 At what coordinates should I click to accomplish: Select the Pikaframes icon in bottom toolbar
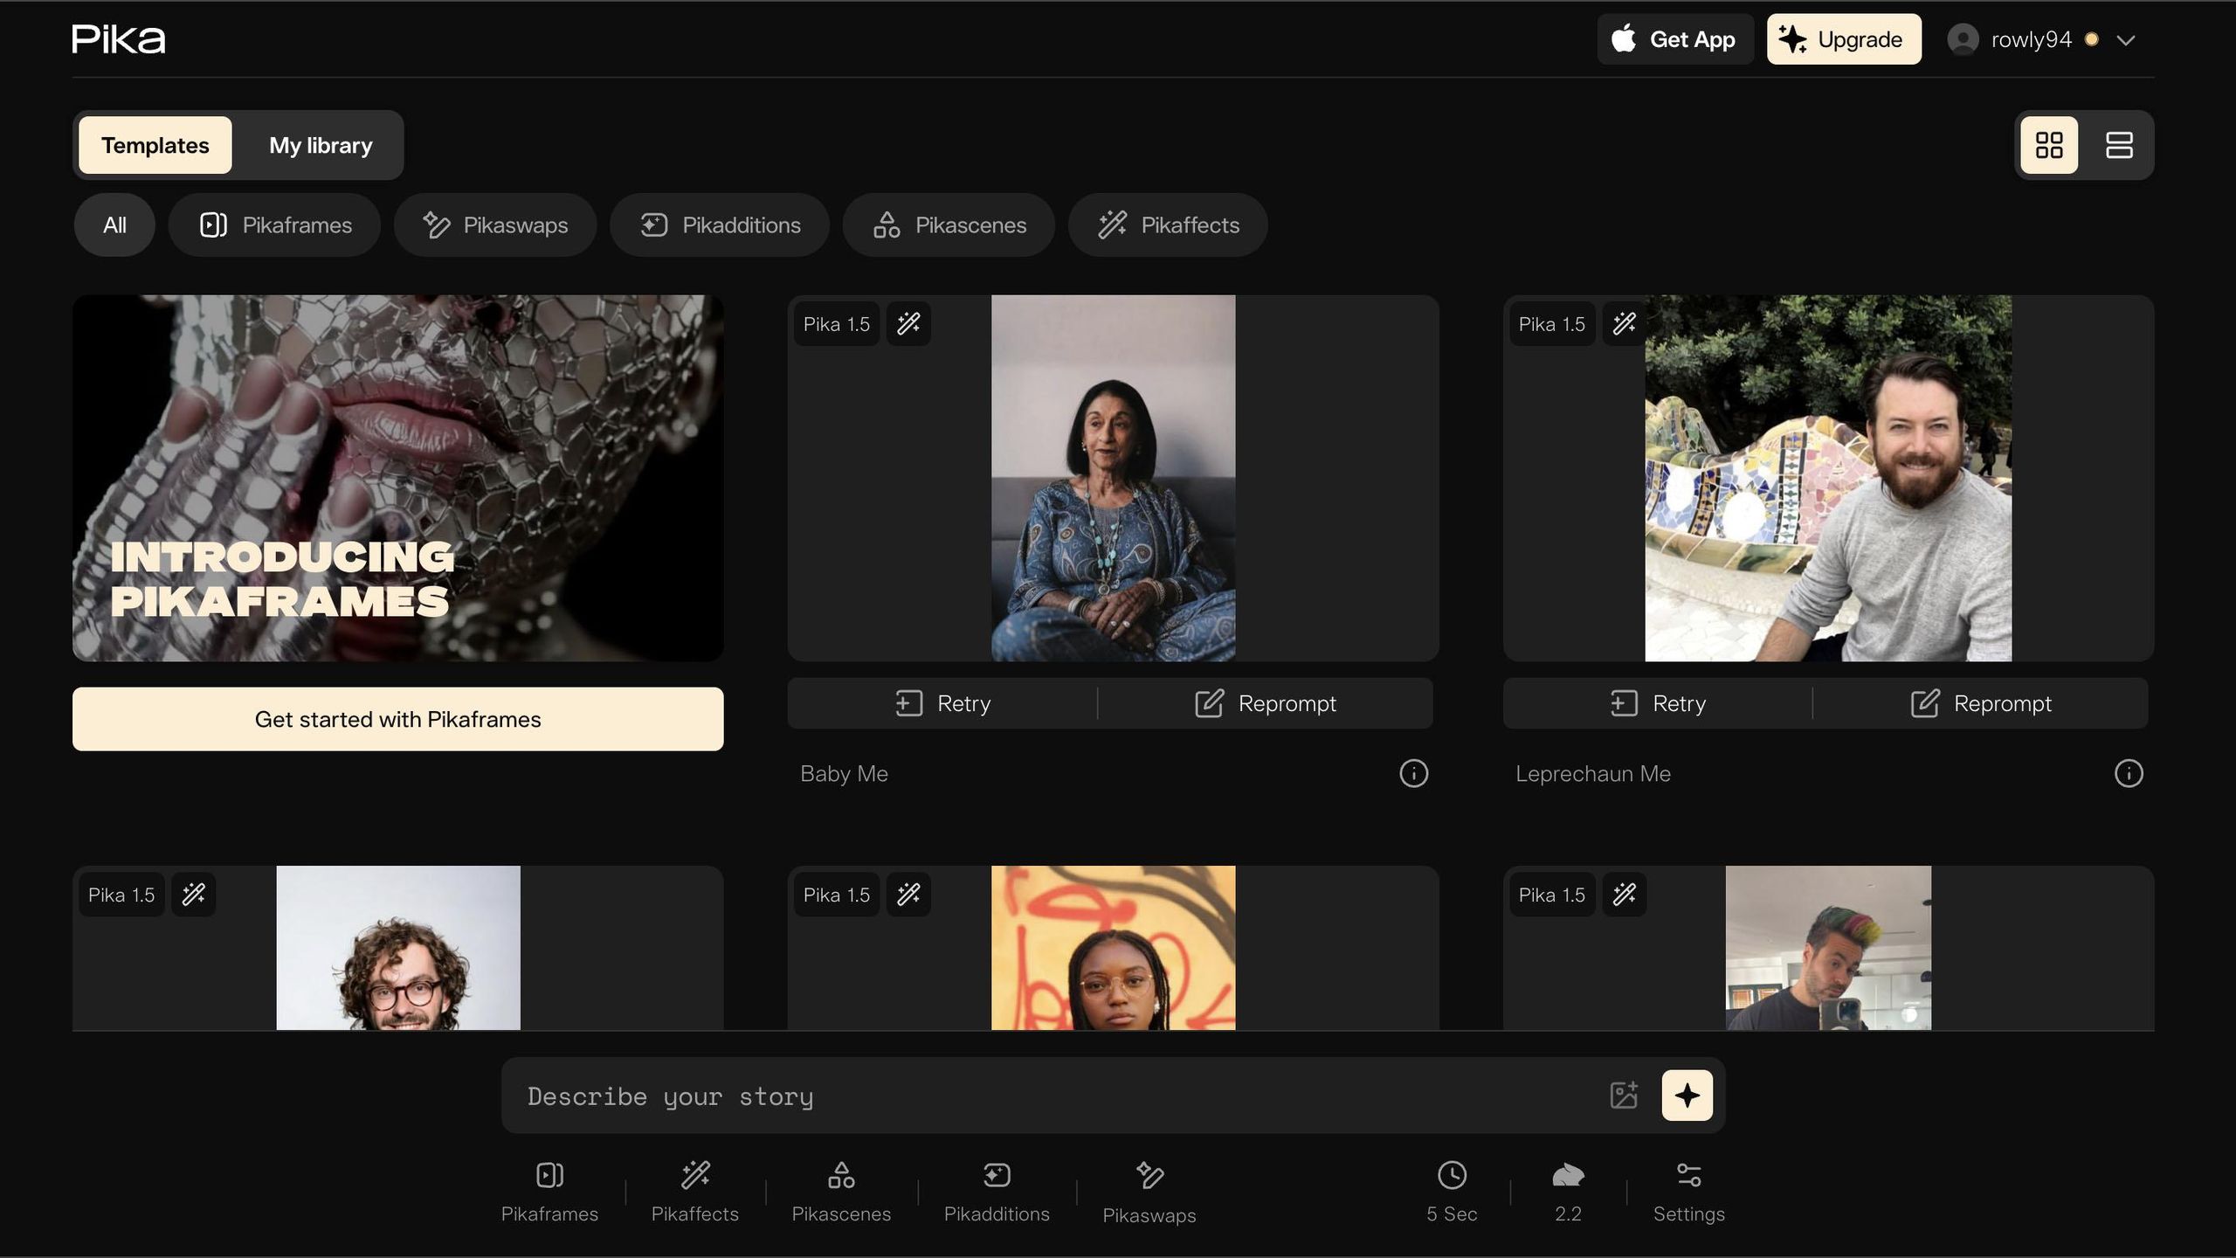click(549, 1188)
